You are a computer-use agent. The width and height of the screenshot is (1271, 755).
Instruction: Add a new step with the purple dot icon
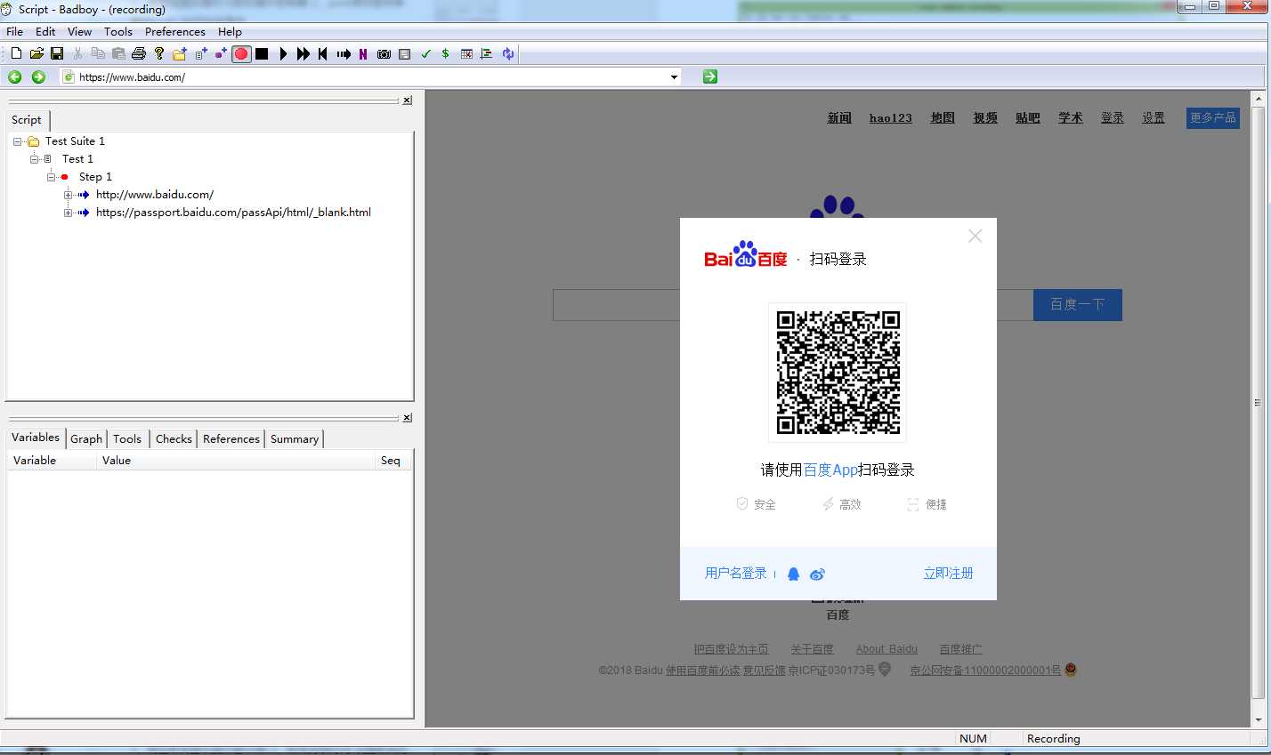pyautogui.click(x=221, y=53)
